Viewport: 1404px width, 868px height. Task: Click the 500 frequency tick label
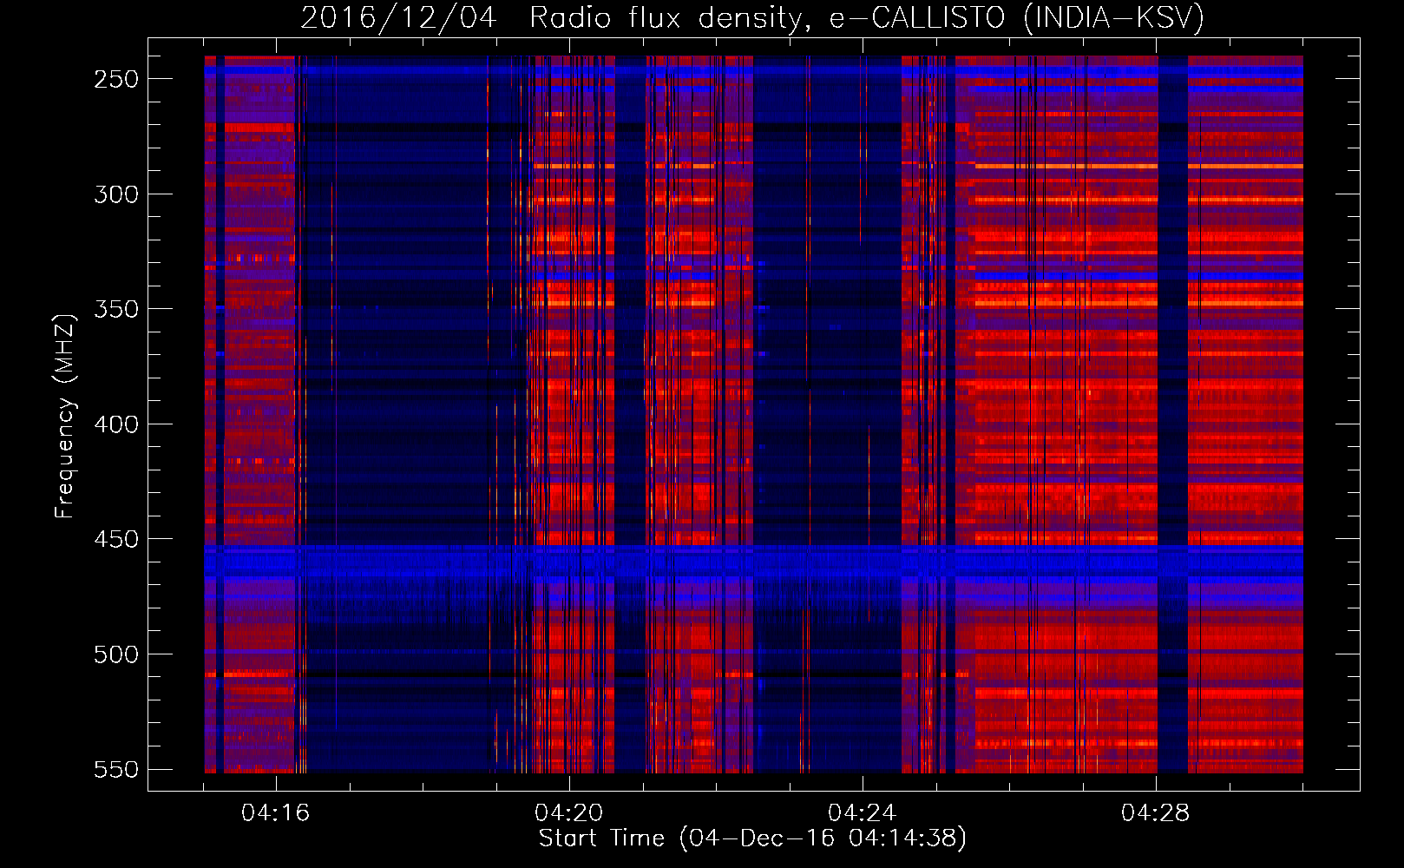(116, 654)
